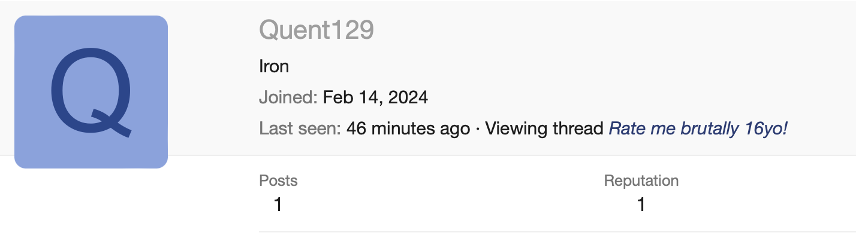Select the Reputation count value
The width and height of the screenshot is (856, 239).
[641, 205]
